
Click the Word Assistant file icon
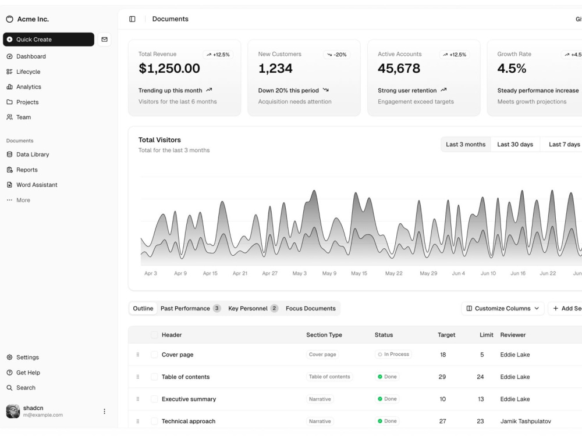10,185
